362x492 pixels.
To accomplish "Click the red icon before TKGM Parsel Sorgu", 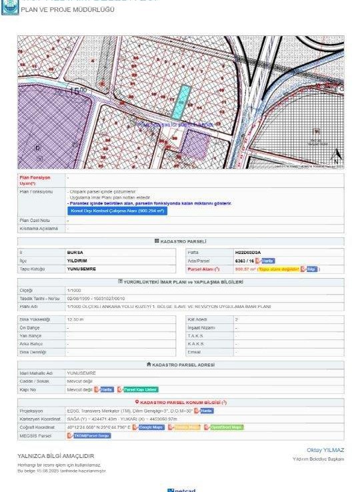I will (x=70, y=436).
